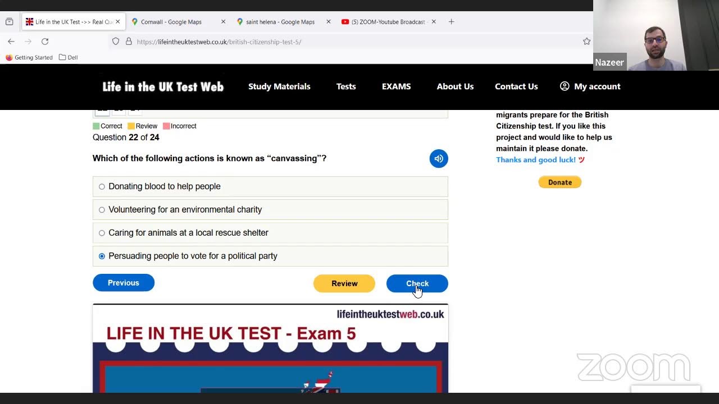The image size is (719, 404).
Task: Click the 'Question 22 of 24' text
Action: pos(126,137)
